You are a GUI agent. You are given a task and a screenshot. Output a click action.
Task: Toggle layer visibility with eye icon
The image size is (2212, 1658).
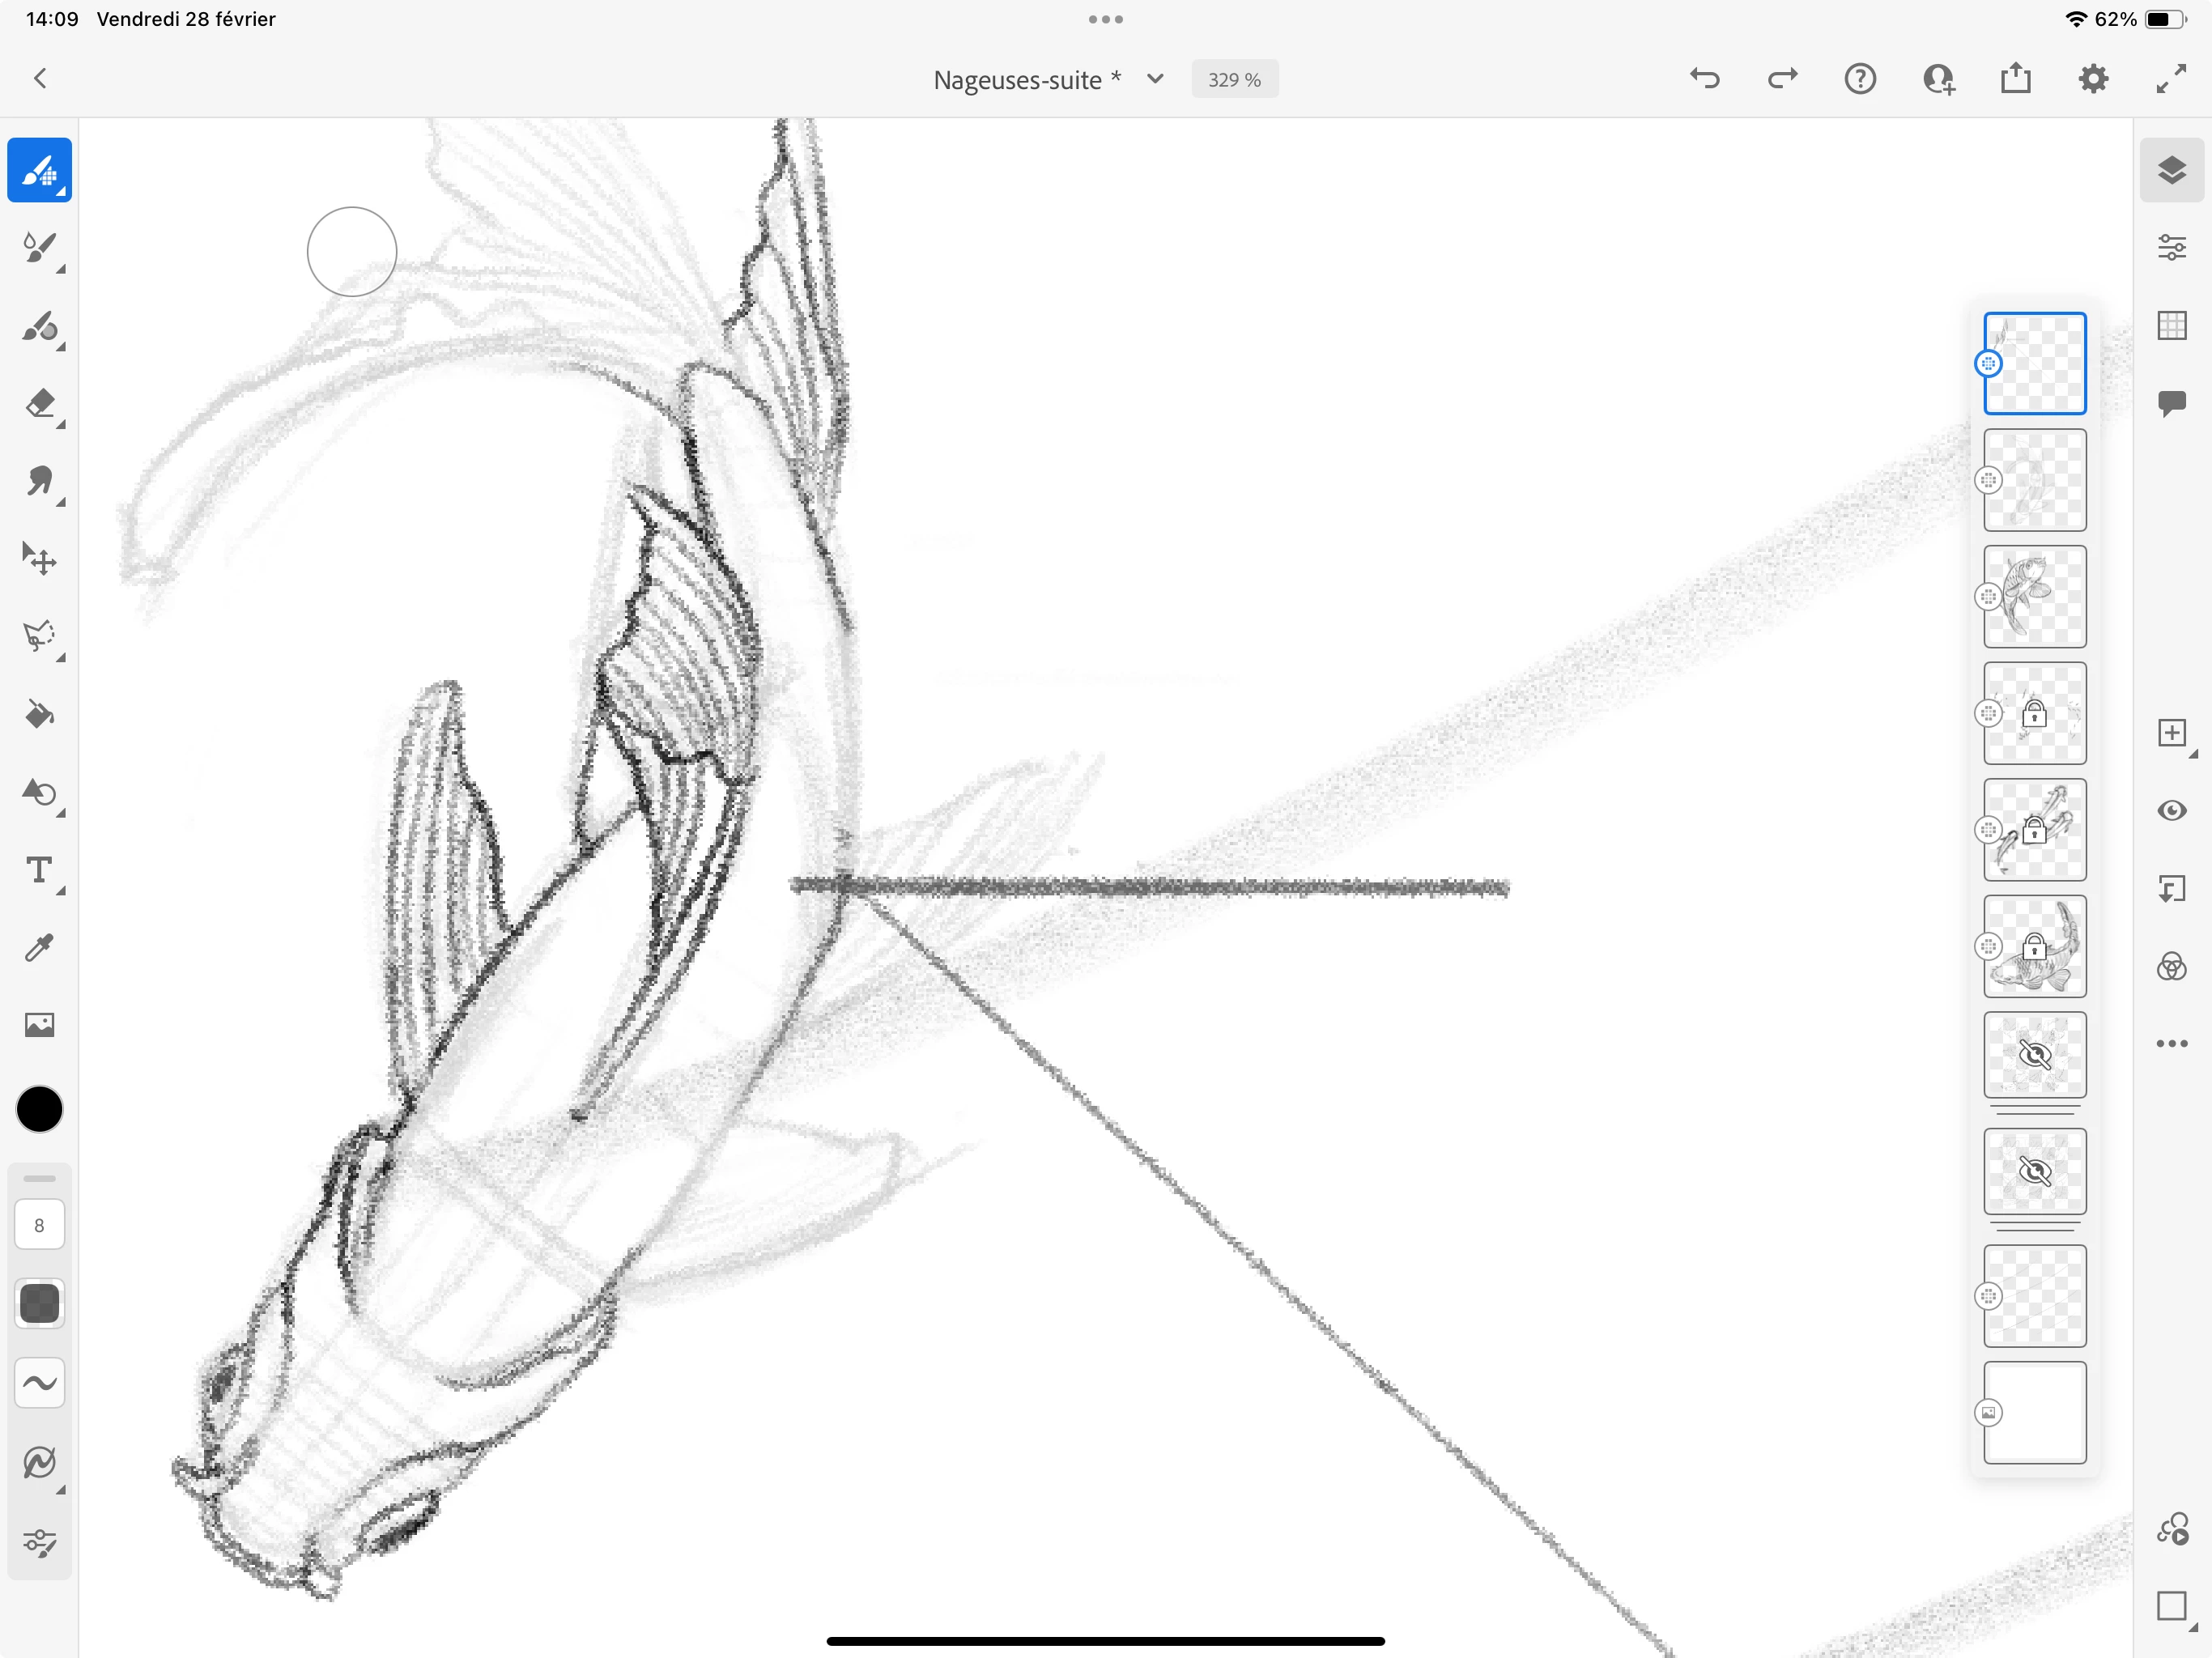pyautogui.click(x=2171, y=811)
